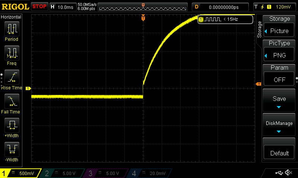Click the USB connection status icon
Viewport: 298px width, 178px height.
(x=279, y=172)
